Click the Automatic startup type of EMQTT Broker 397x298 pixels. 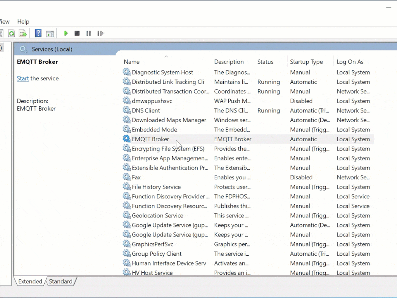[x=303, y=139]
